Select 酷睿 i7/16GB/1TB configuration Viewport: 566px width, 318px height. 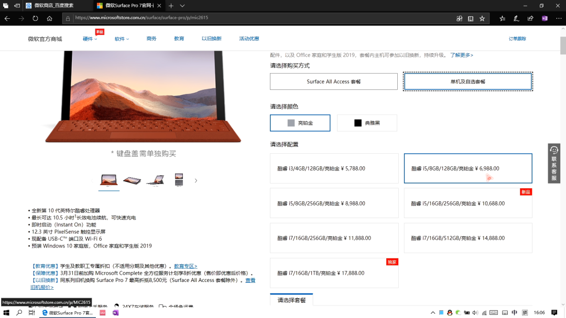334,273
